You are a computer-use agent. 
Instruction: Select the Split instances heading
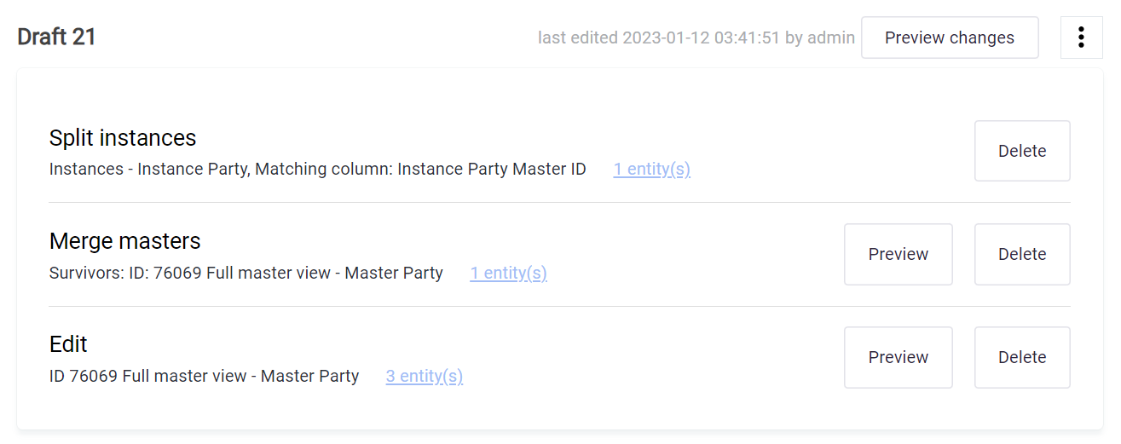tap(123, 138)
